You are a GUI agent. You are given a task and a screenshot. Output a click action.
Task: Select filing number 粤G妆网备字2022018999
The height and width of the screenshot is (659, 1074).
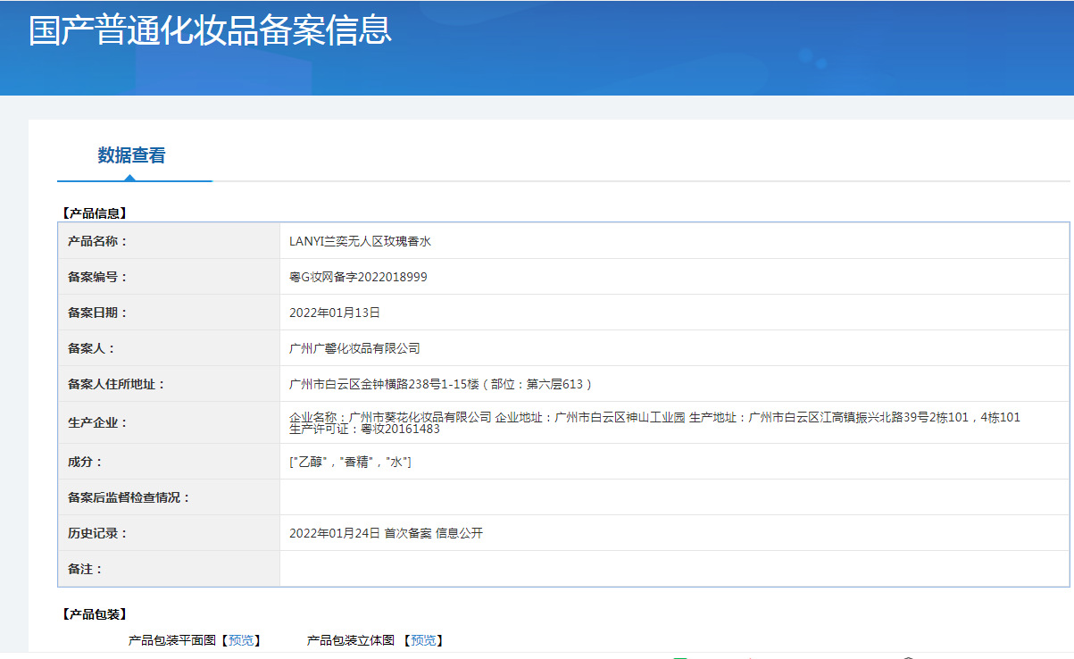pyautogui.click(x=358, y=277)
